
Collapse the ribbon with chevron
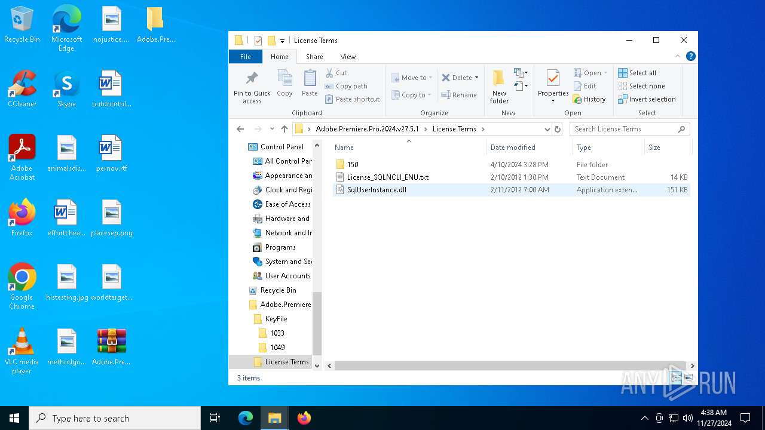point(678,56)
